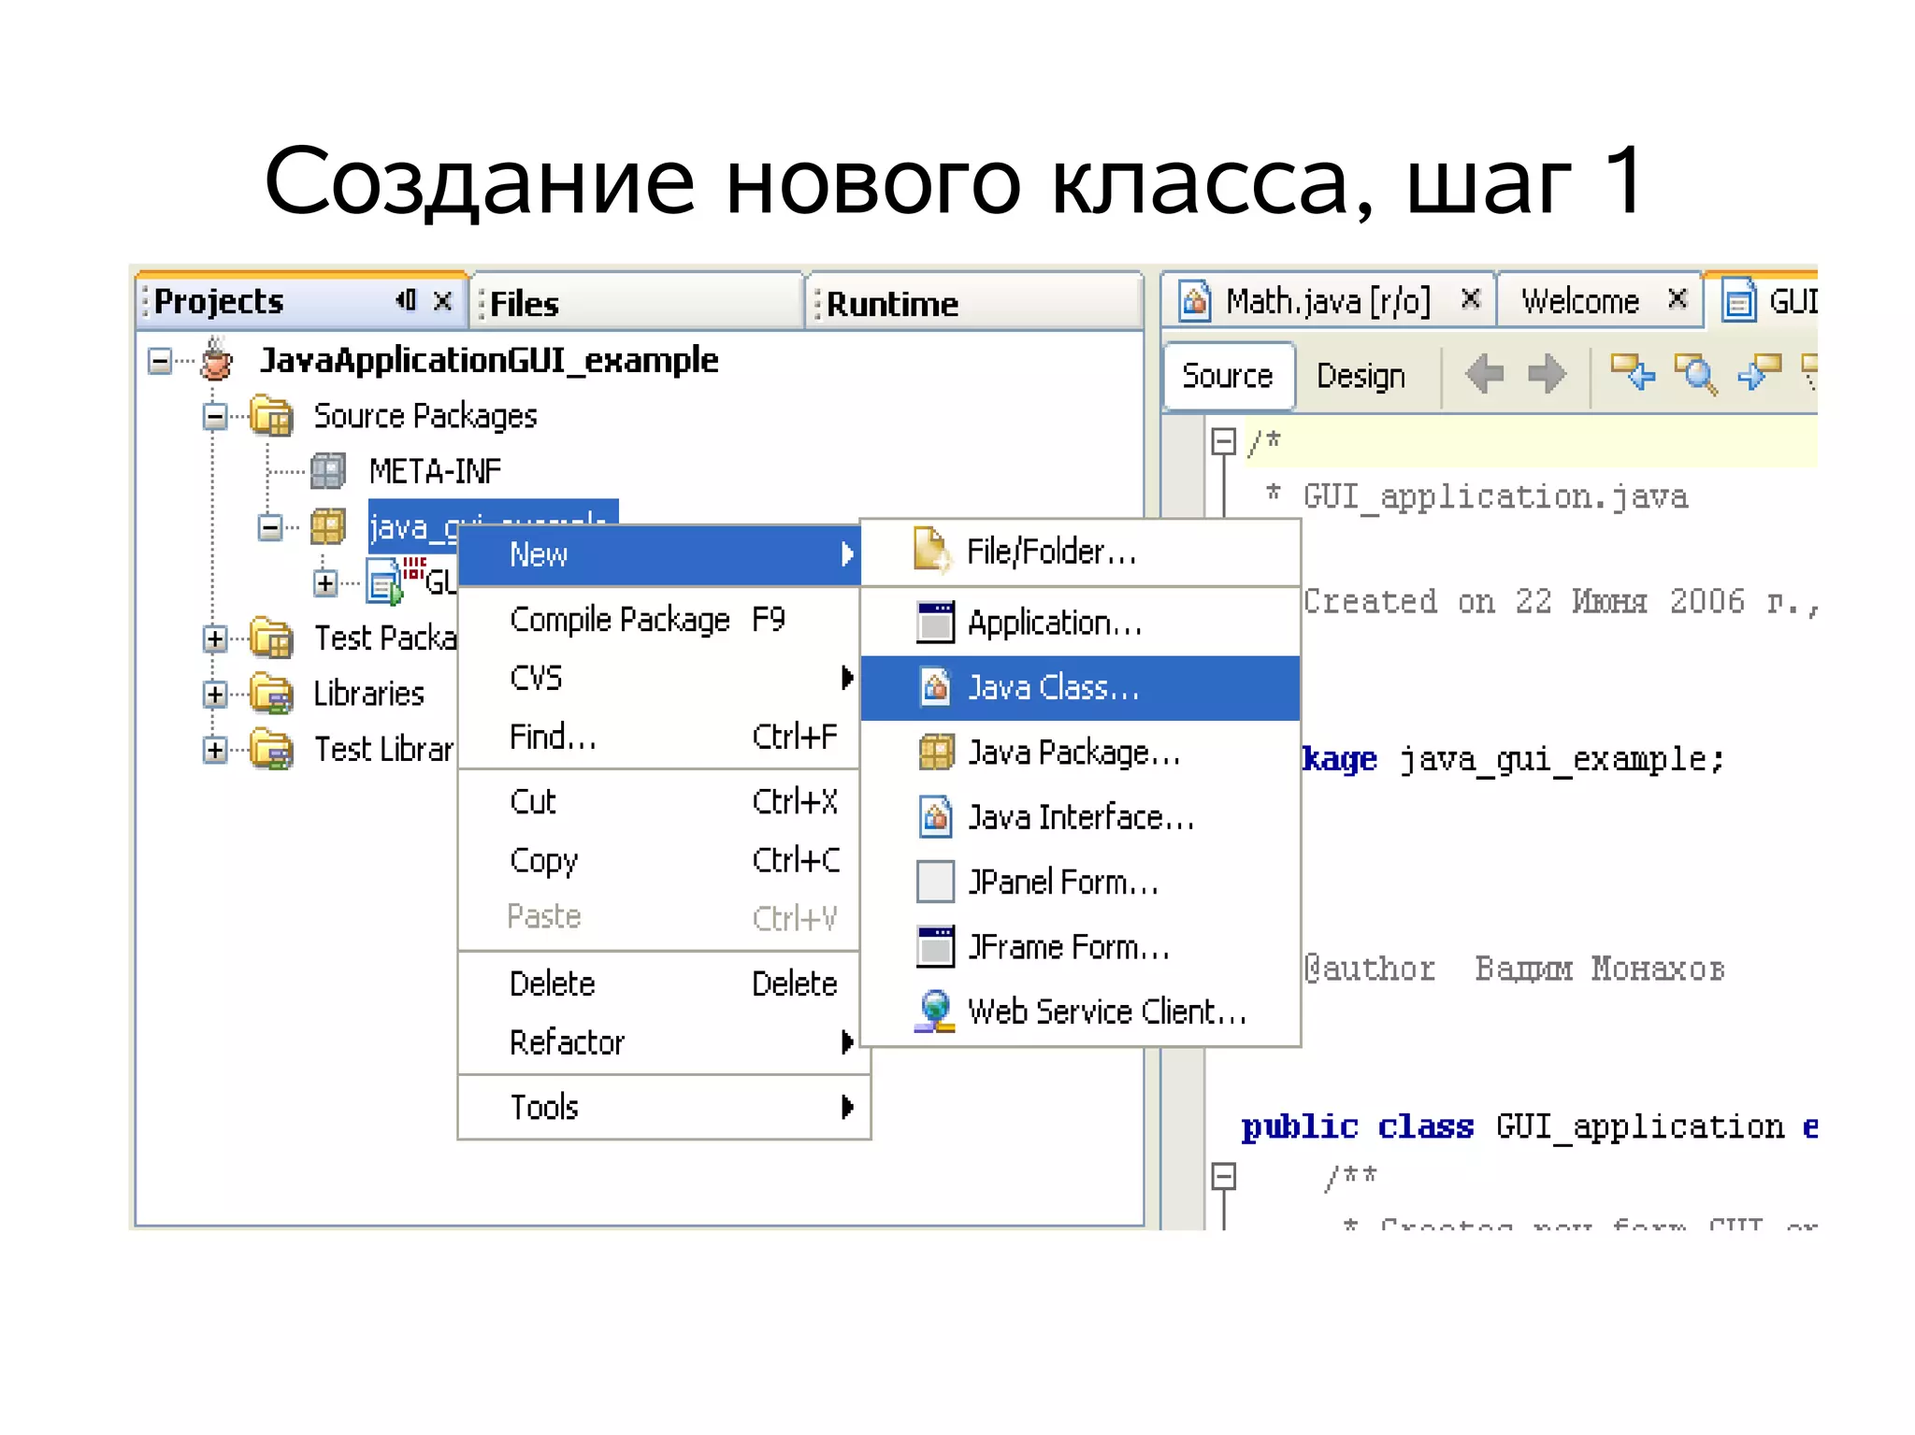Image resolution: width=1915 pixels, height=1435 pixels.
Task: Switch the editor to Design view
Action: [1361, 376]
